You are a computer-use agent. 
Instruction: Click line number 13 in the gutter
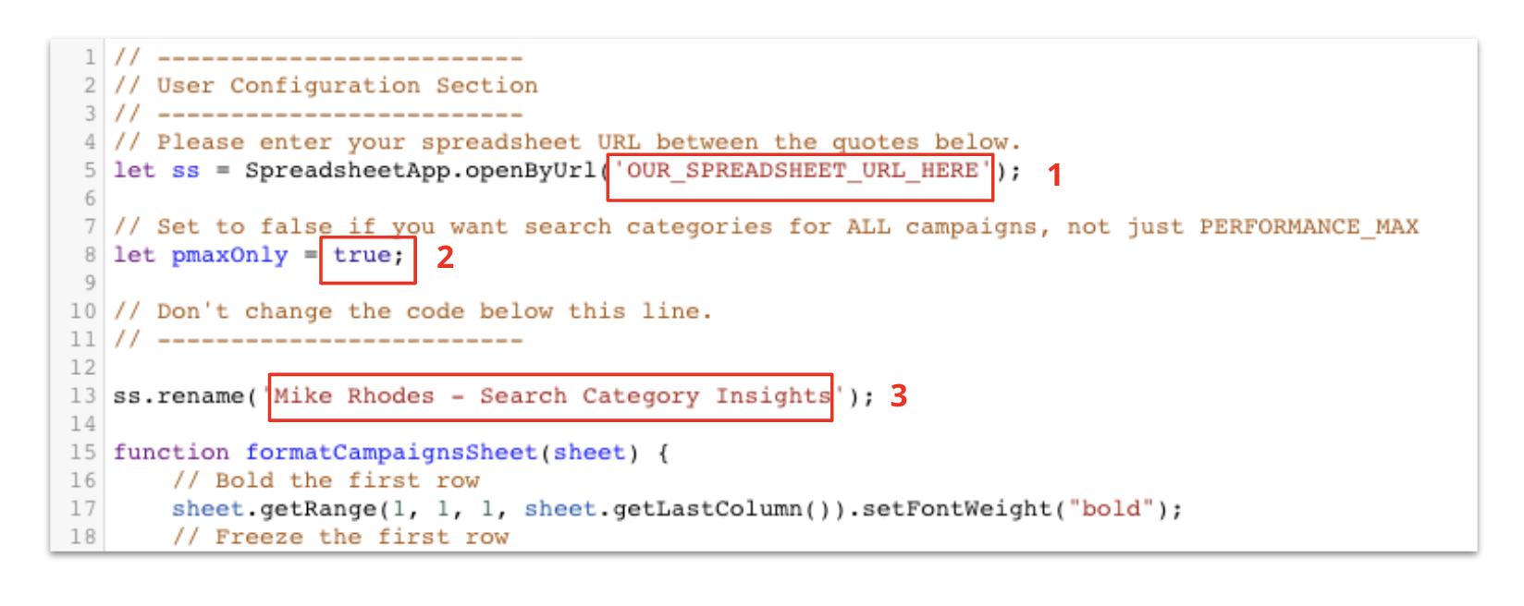83,396
